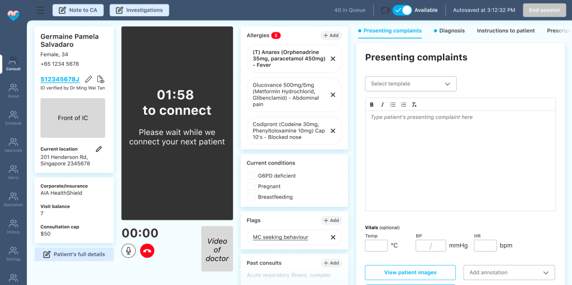Edit the current location address
This screenshot has height=285, width=572.
(x=99, y=149)
